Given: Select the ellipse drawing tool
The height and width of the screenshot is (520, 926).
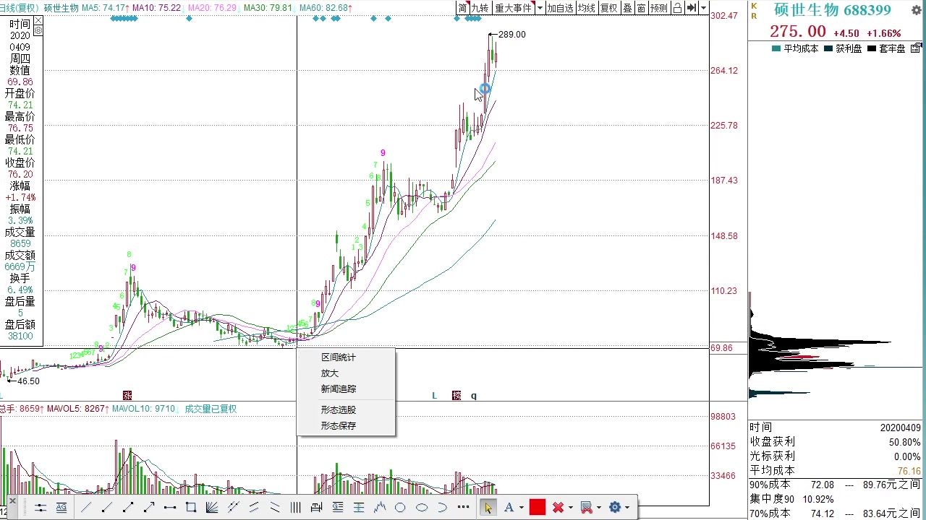Looking at the screenshot, I should tap(422, 508).
